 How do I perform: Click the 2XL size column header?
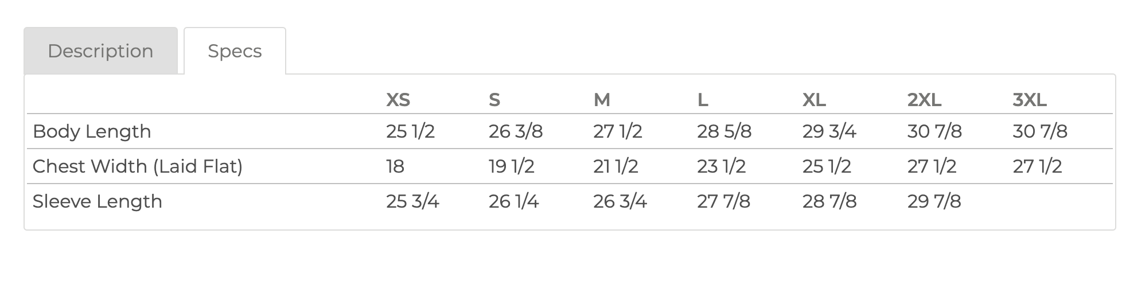[924, 100]
